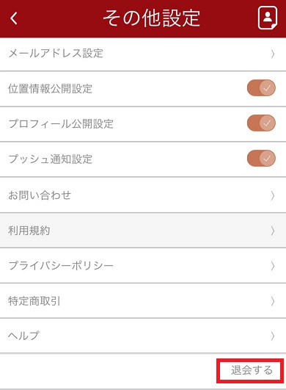Image resolution: width=286 pixels, height=390 pixels.
Task: Click the 位置情報公開設定 label text
Action: [50, 89]
